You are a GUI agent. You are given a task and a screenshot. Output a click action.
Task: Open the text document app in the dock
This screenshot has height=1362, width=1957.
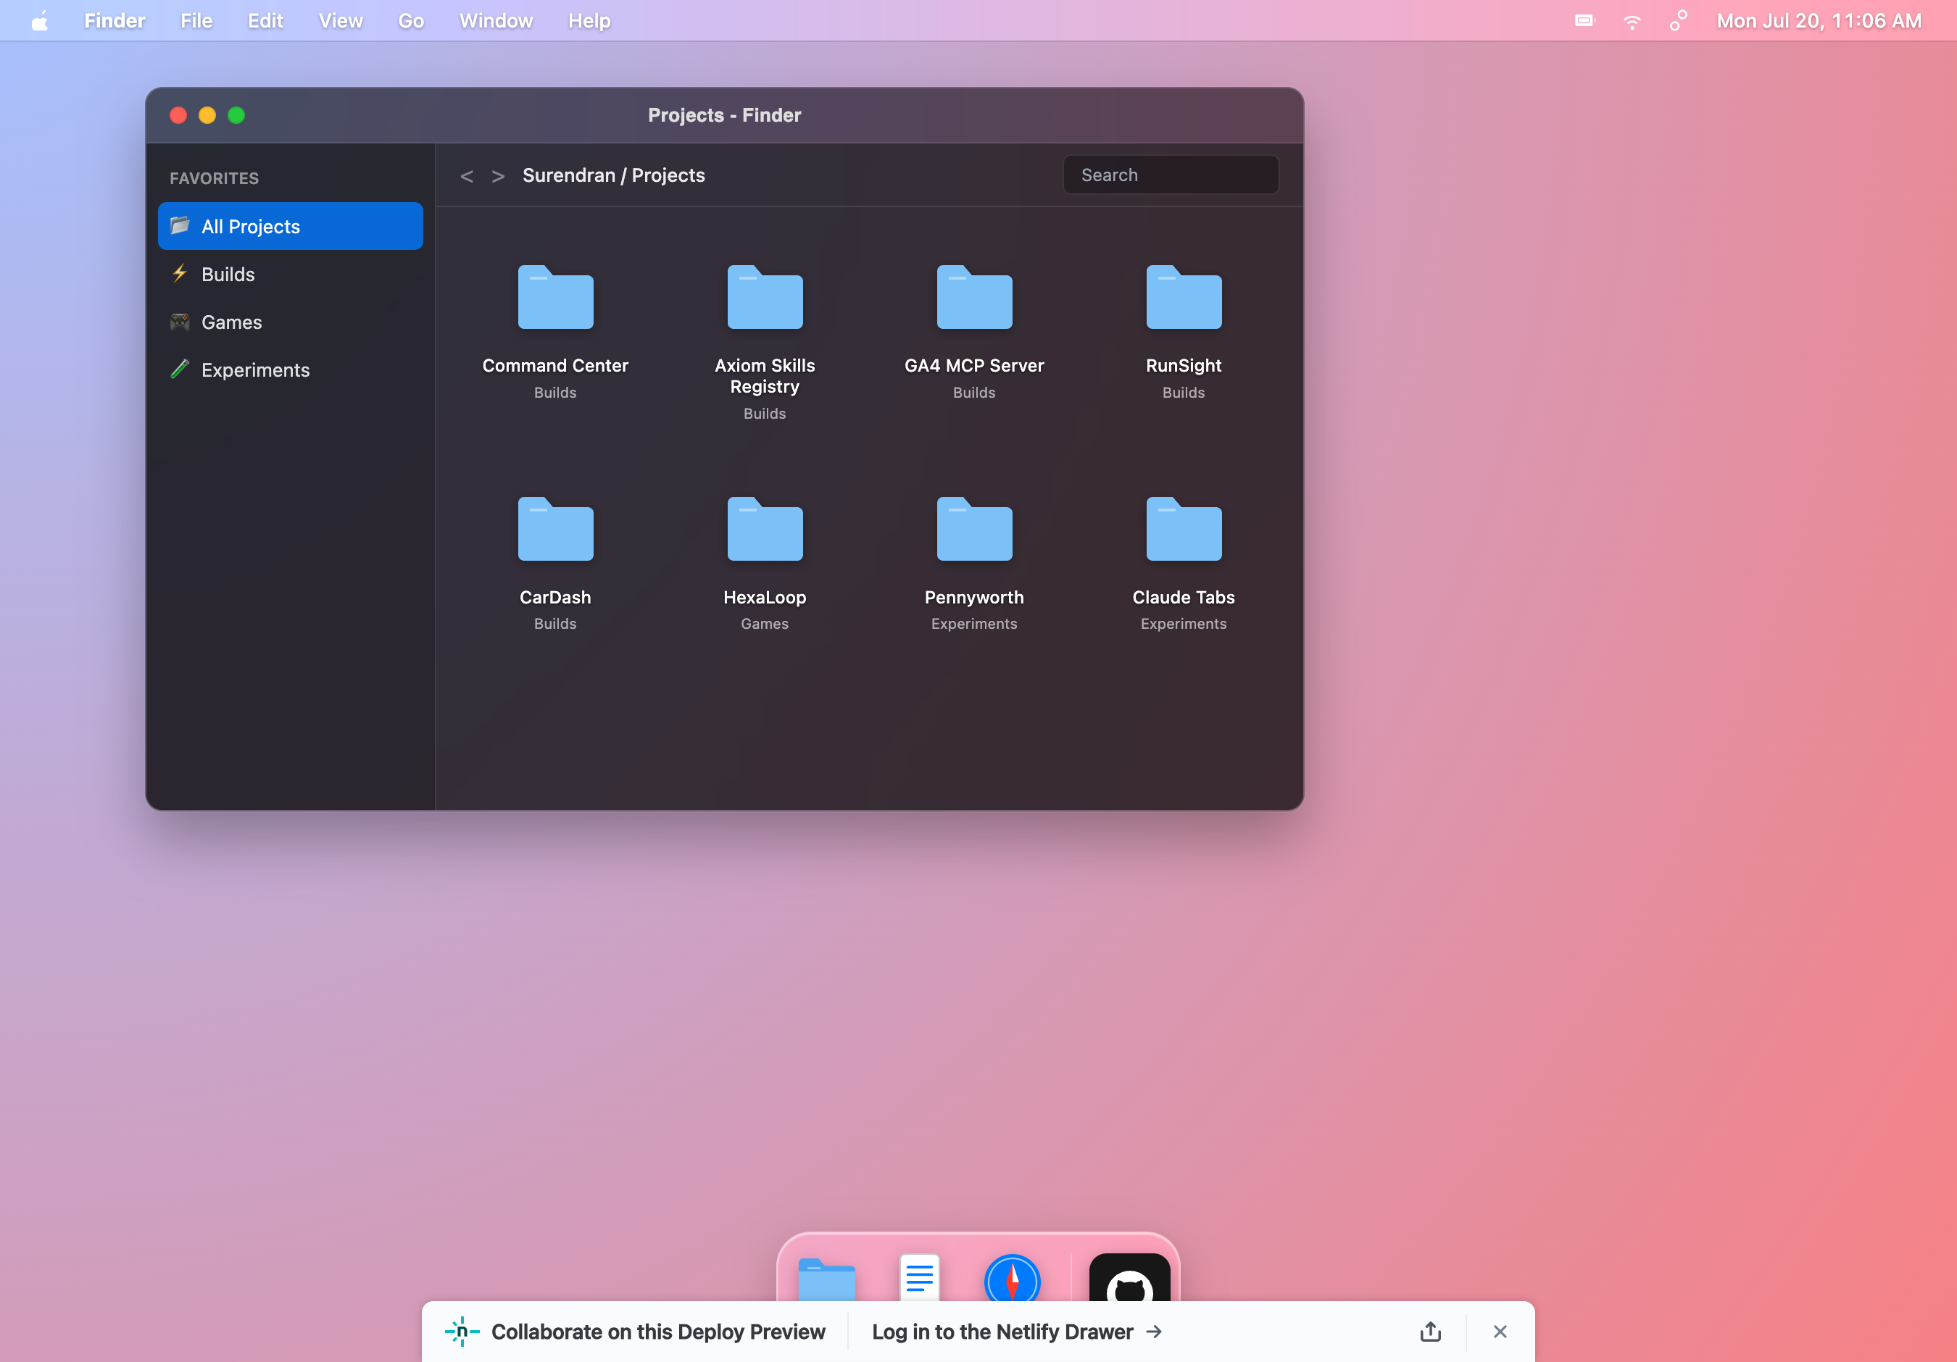[920, 1277]
